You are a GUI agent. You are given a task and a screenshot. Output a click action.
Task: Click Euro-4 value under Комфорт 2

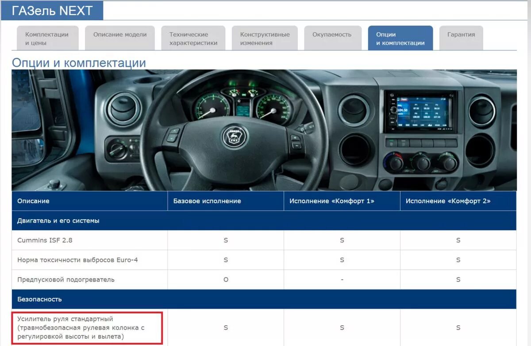(x=458, y=260)
